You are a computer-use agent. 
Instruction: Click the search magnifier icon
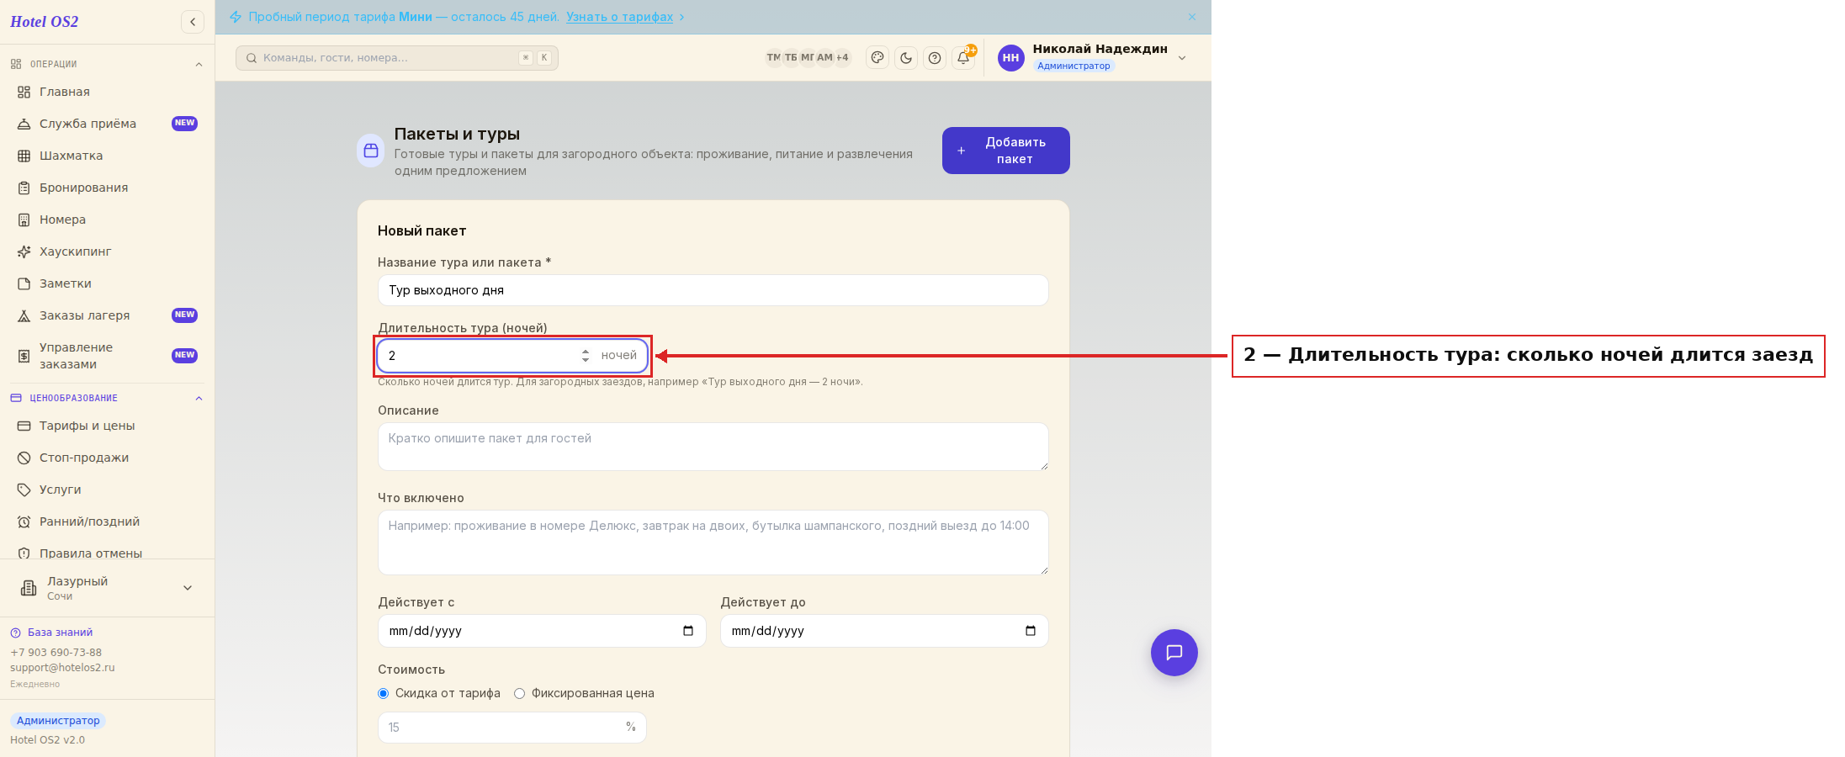pyautogui.click(x=251, y=58)
